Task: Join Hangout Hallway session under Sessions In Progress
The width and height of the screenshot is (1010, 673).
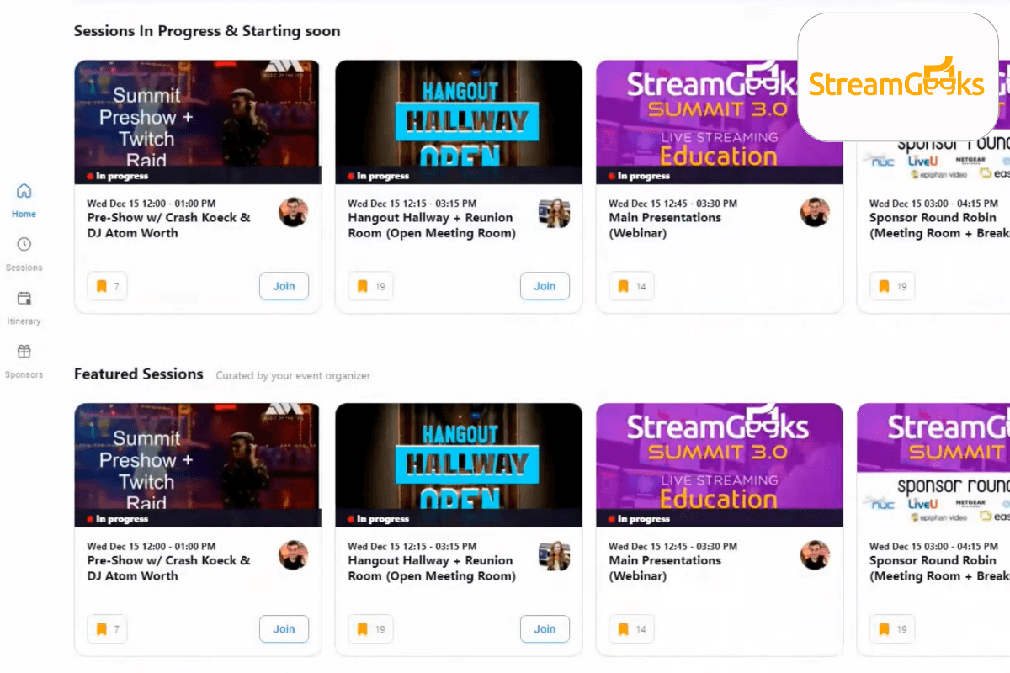Action: point(545,286)
